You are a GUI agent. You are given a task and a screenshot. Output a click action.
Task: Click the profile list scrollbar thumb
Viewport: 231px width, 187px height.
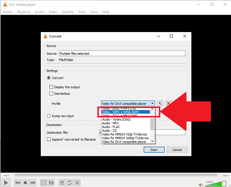[x=152, y=124]
